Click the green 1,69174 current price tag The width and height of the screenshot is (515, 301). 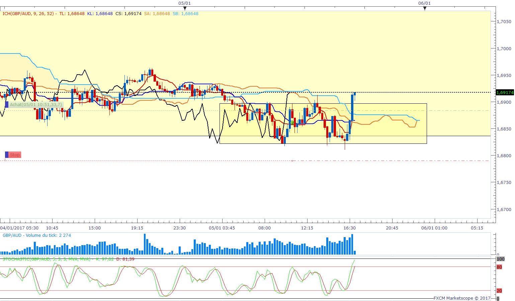505,92
